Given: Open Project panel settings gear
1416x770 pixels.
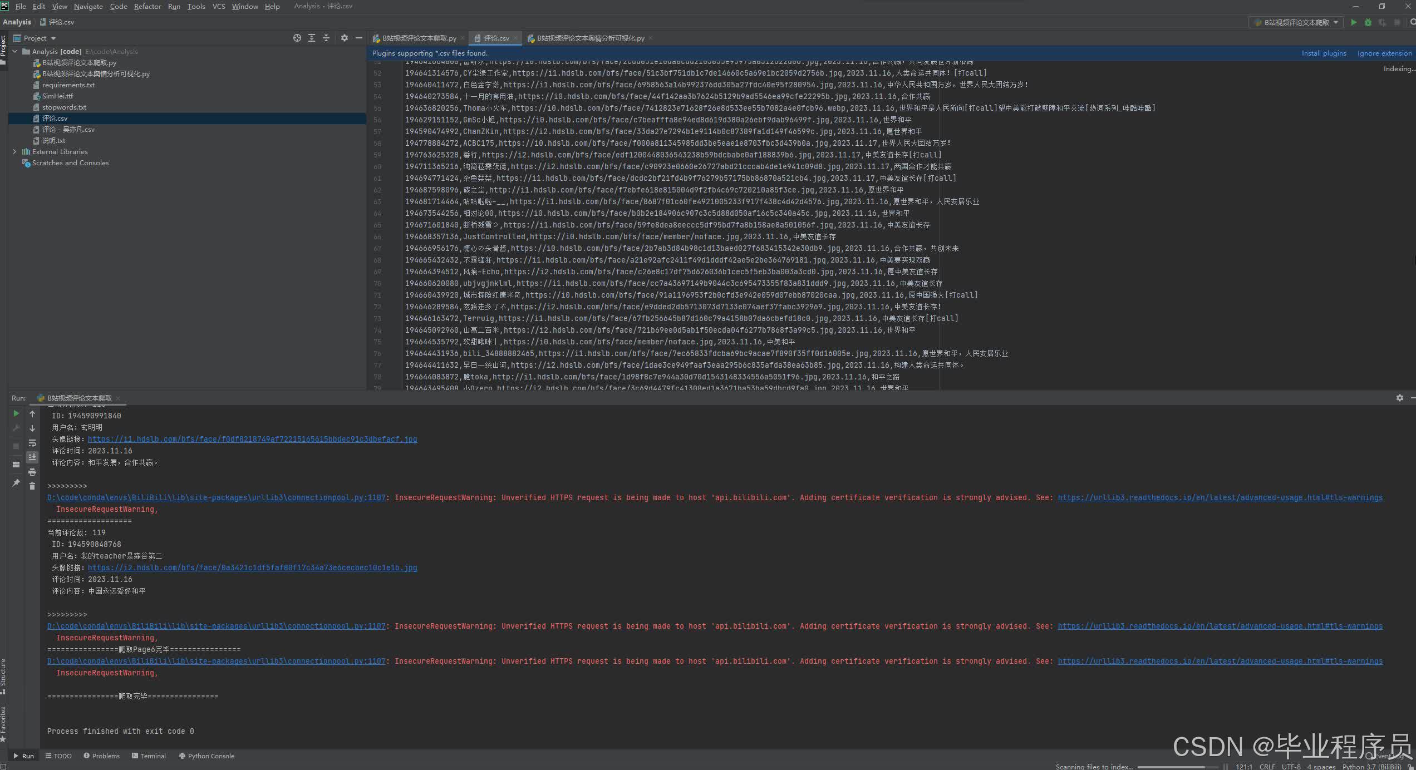Looking at the screenshot, I should [x=344, y=38].
